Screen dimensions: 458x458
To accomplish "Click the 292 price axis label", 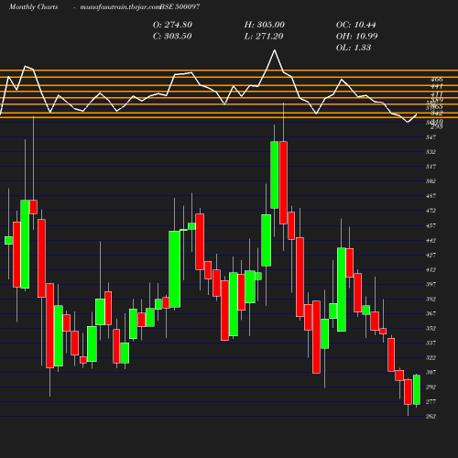I will 431,387.
